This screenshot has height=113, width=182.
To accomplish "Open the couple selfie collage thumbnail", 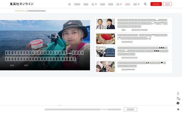I will [x=105, y=67].
